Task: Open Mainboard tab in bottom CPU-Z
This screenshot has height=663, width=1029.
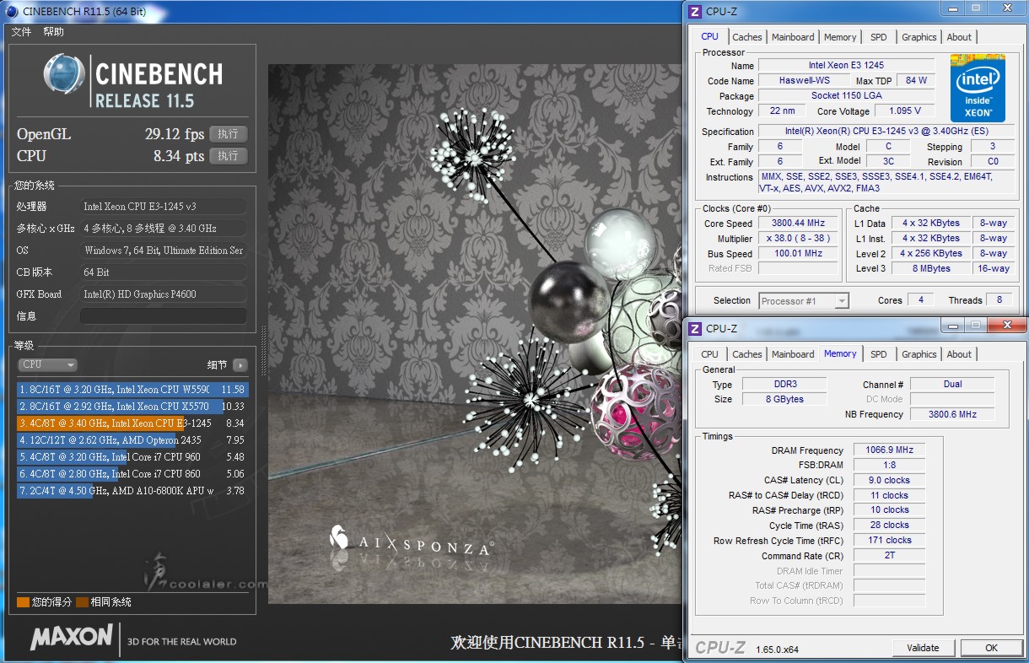Action: tap(793, 354)
